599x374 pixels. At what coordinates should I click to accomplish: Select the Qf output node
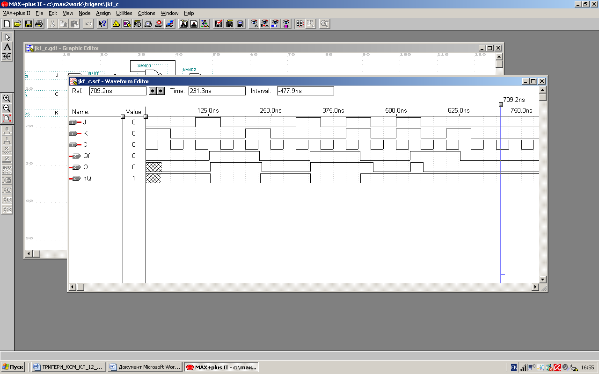[79, 156]
